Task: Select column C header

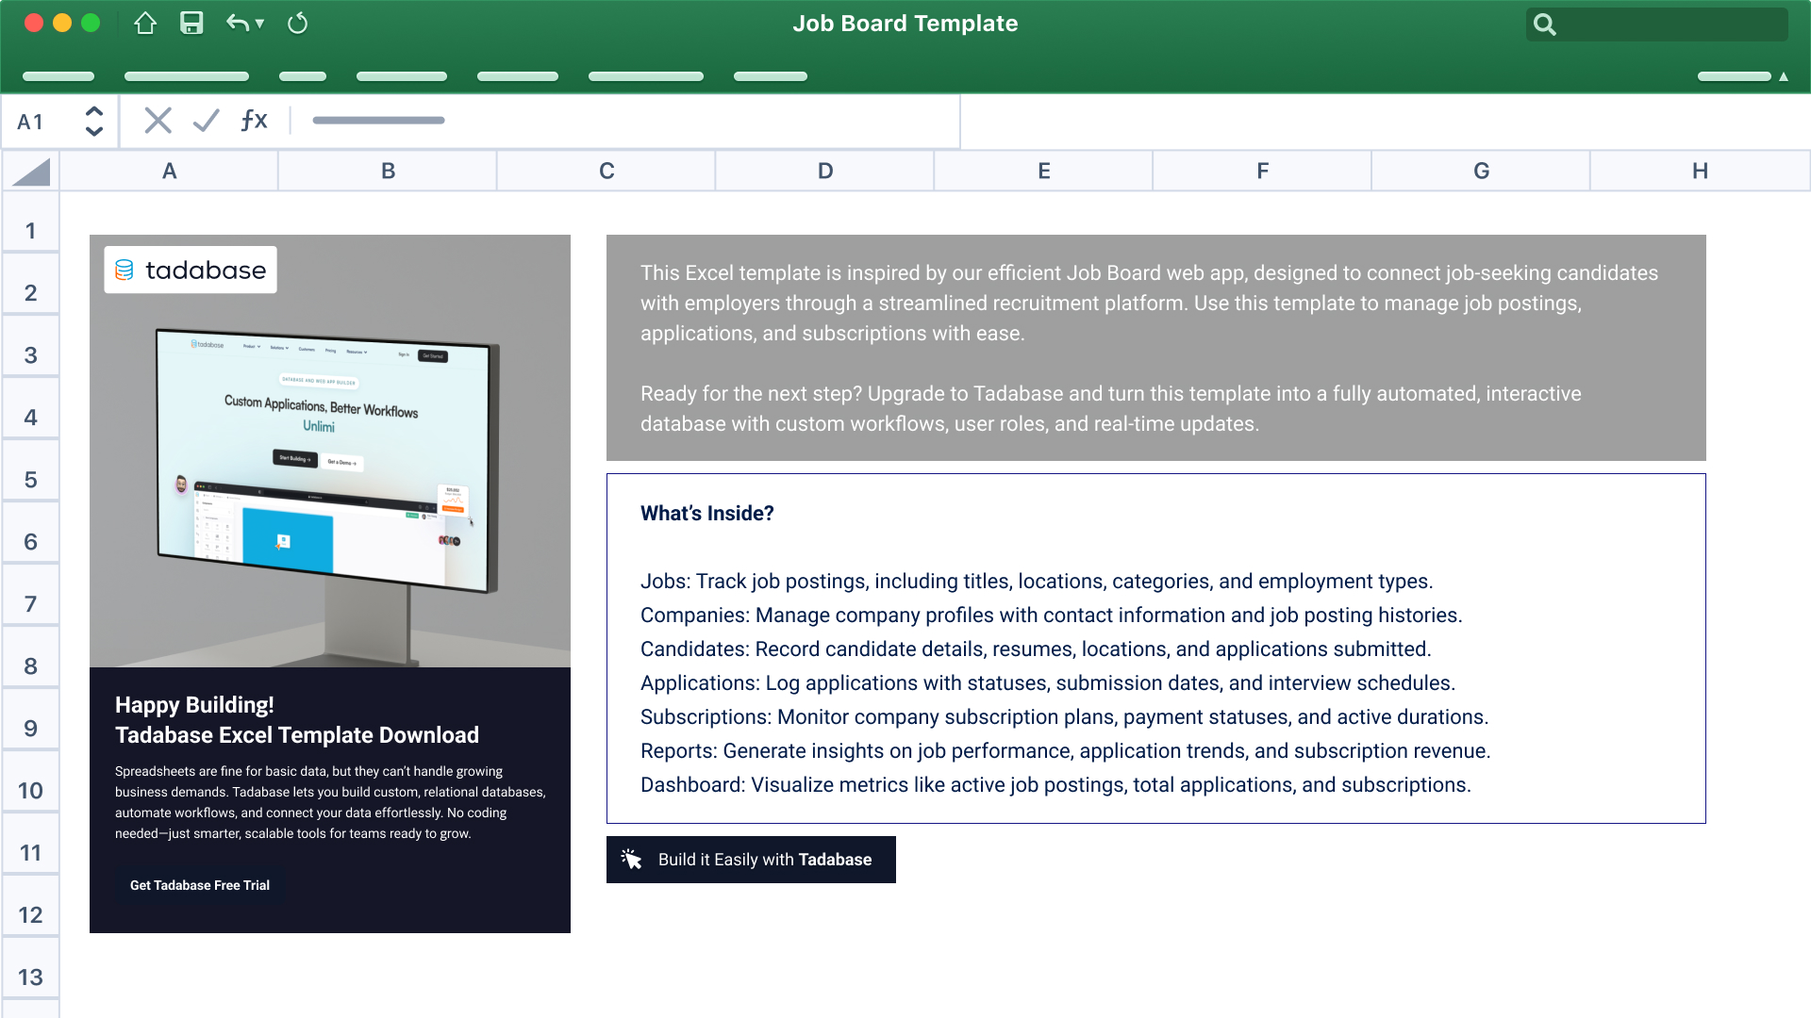Action: 606,172
